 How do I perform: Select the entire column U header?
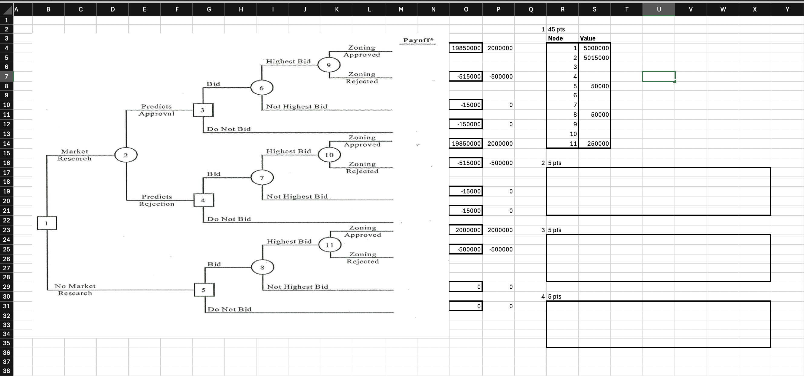(x=659, y=9)
